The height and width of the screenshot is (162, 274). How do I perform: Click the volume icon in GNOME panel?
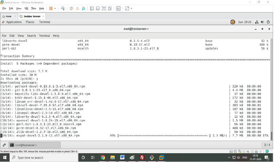262,22
